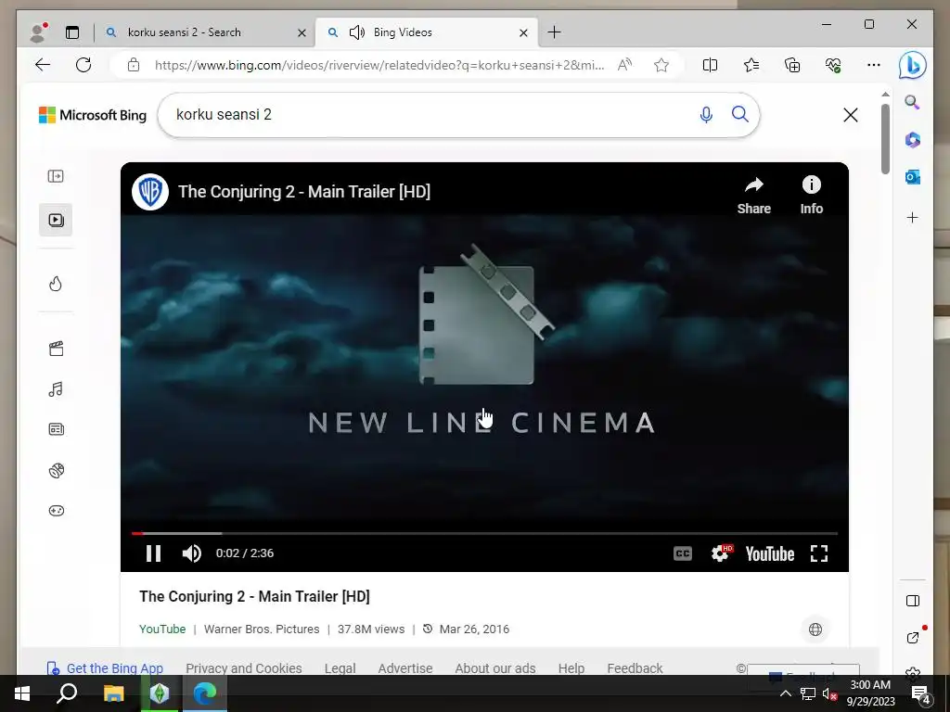Open a new browser tab

(x=555, y=32)
